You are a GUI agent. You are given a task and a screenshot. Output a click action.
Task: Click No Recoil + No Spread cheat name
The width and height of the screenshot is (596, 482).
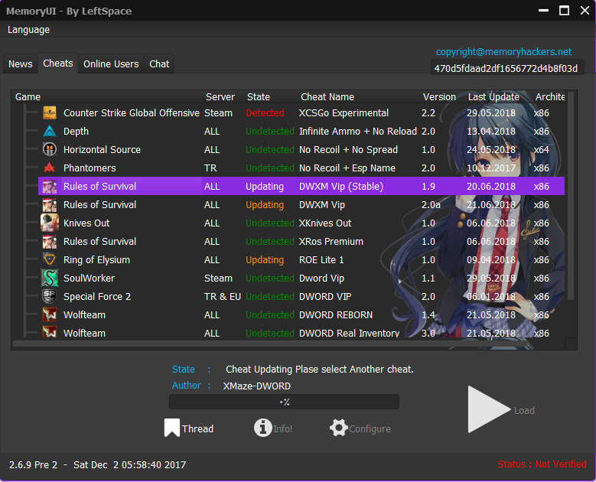pos(348,149)
